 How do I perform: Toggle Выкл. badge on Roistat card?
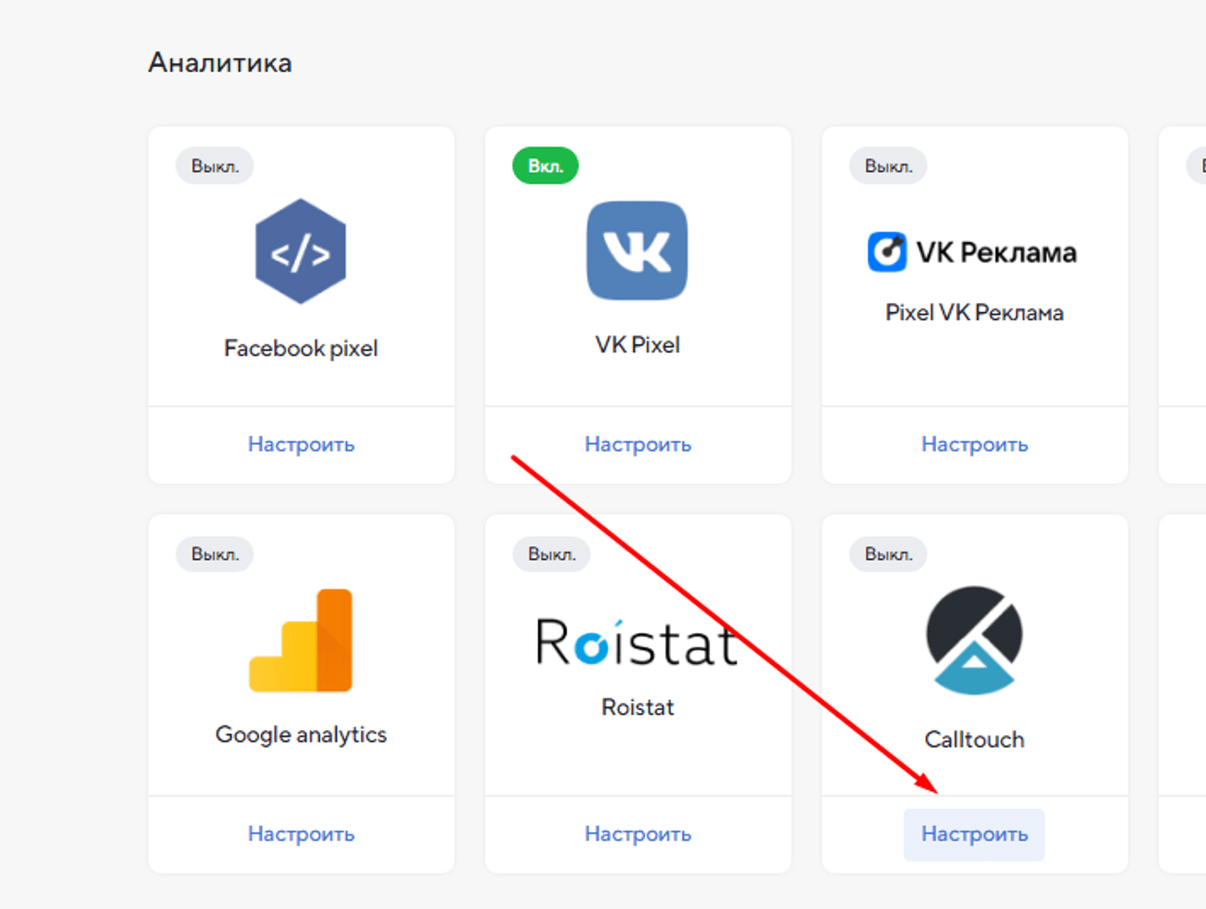tap(551, 554)
